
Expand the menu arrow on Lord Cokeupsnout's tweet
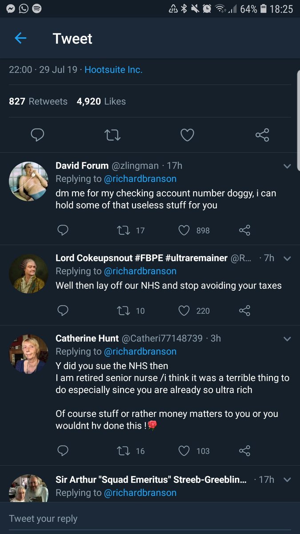(x=287, y=259)
